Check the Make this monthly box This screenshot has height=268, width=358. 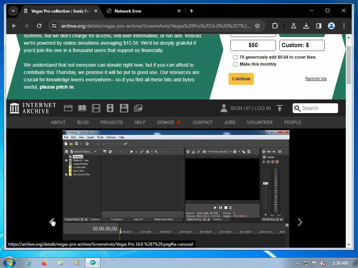(235, 65)
